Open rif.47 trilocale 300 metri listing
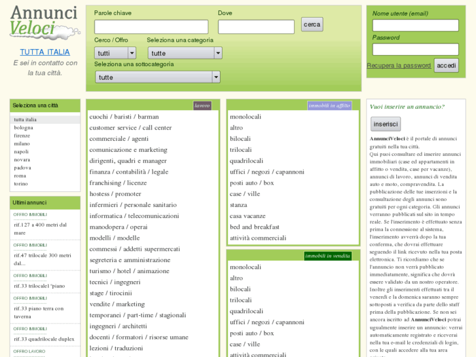 click(x=42, y=259)
